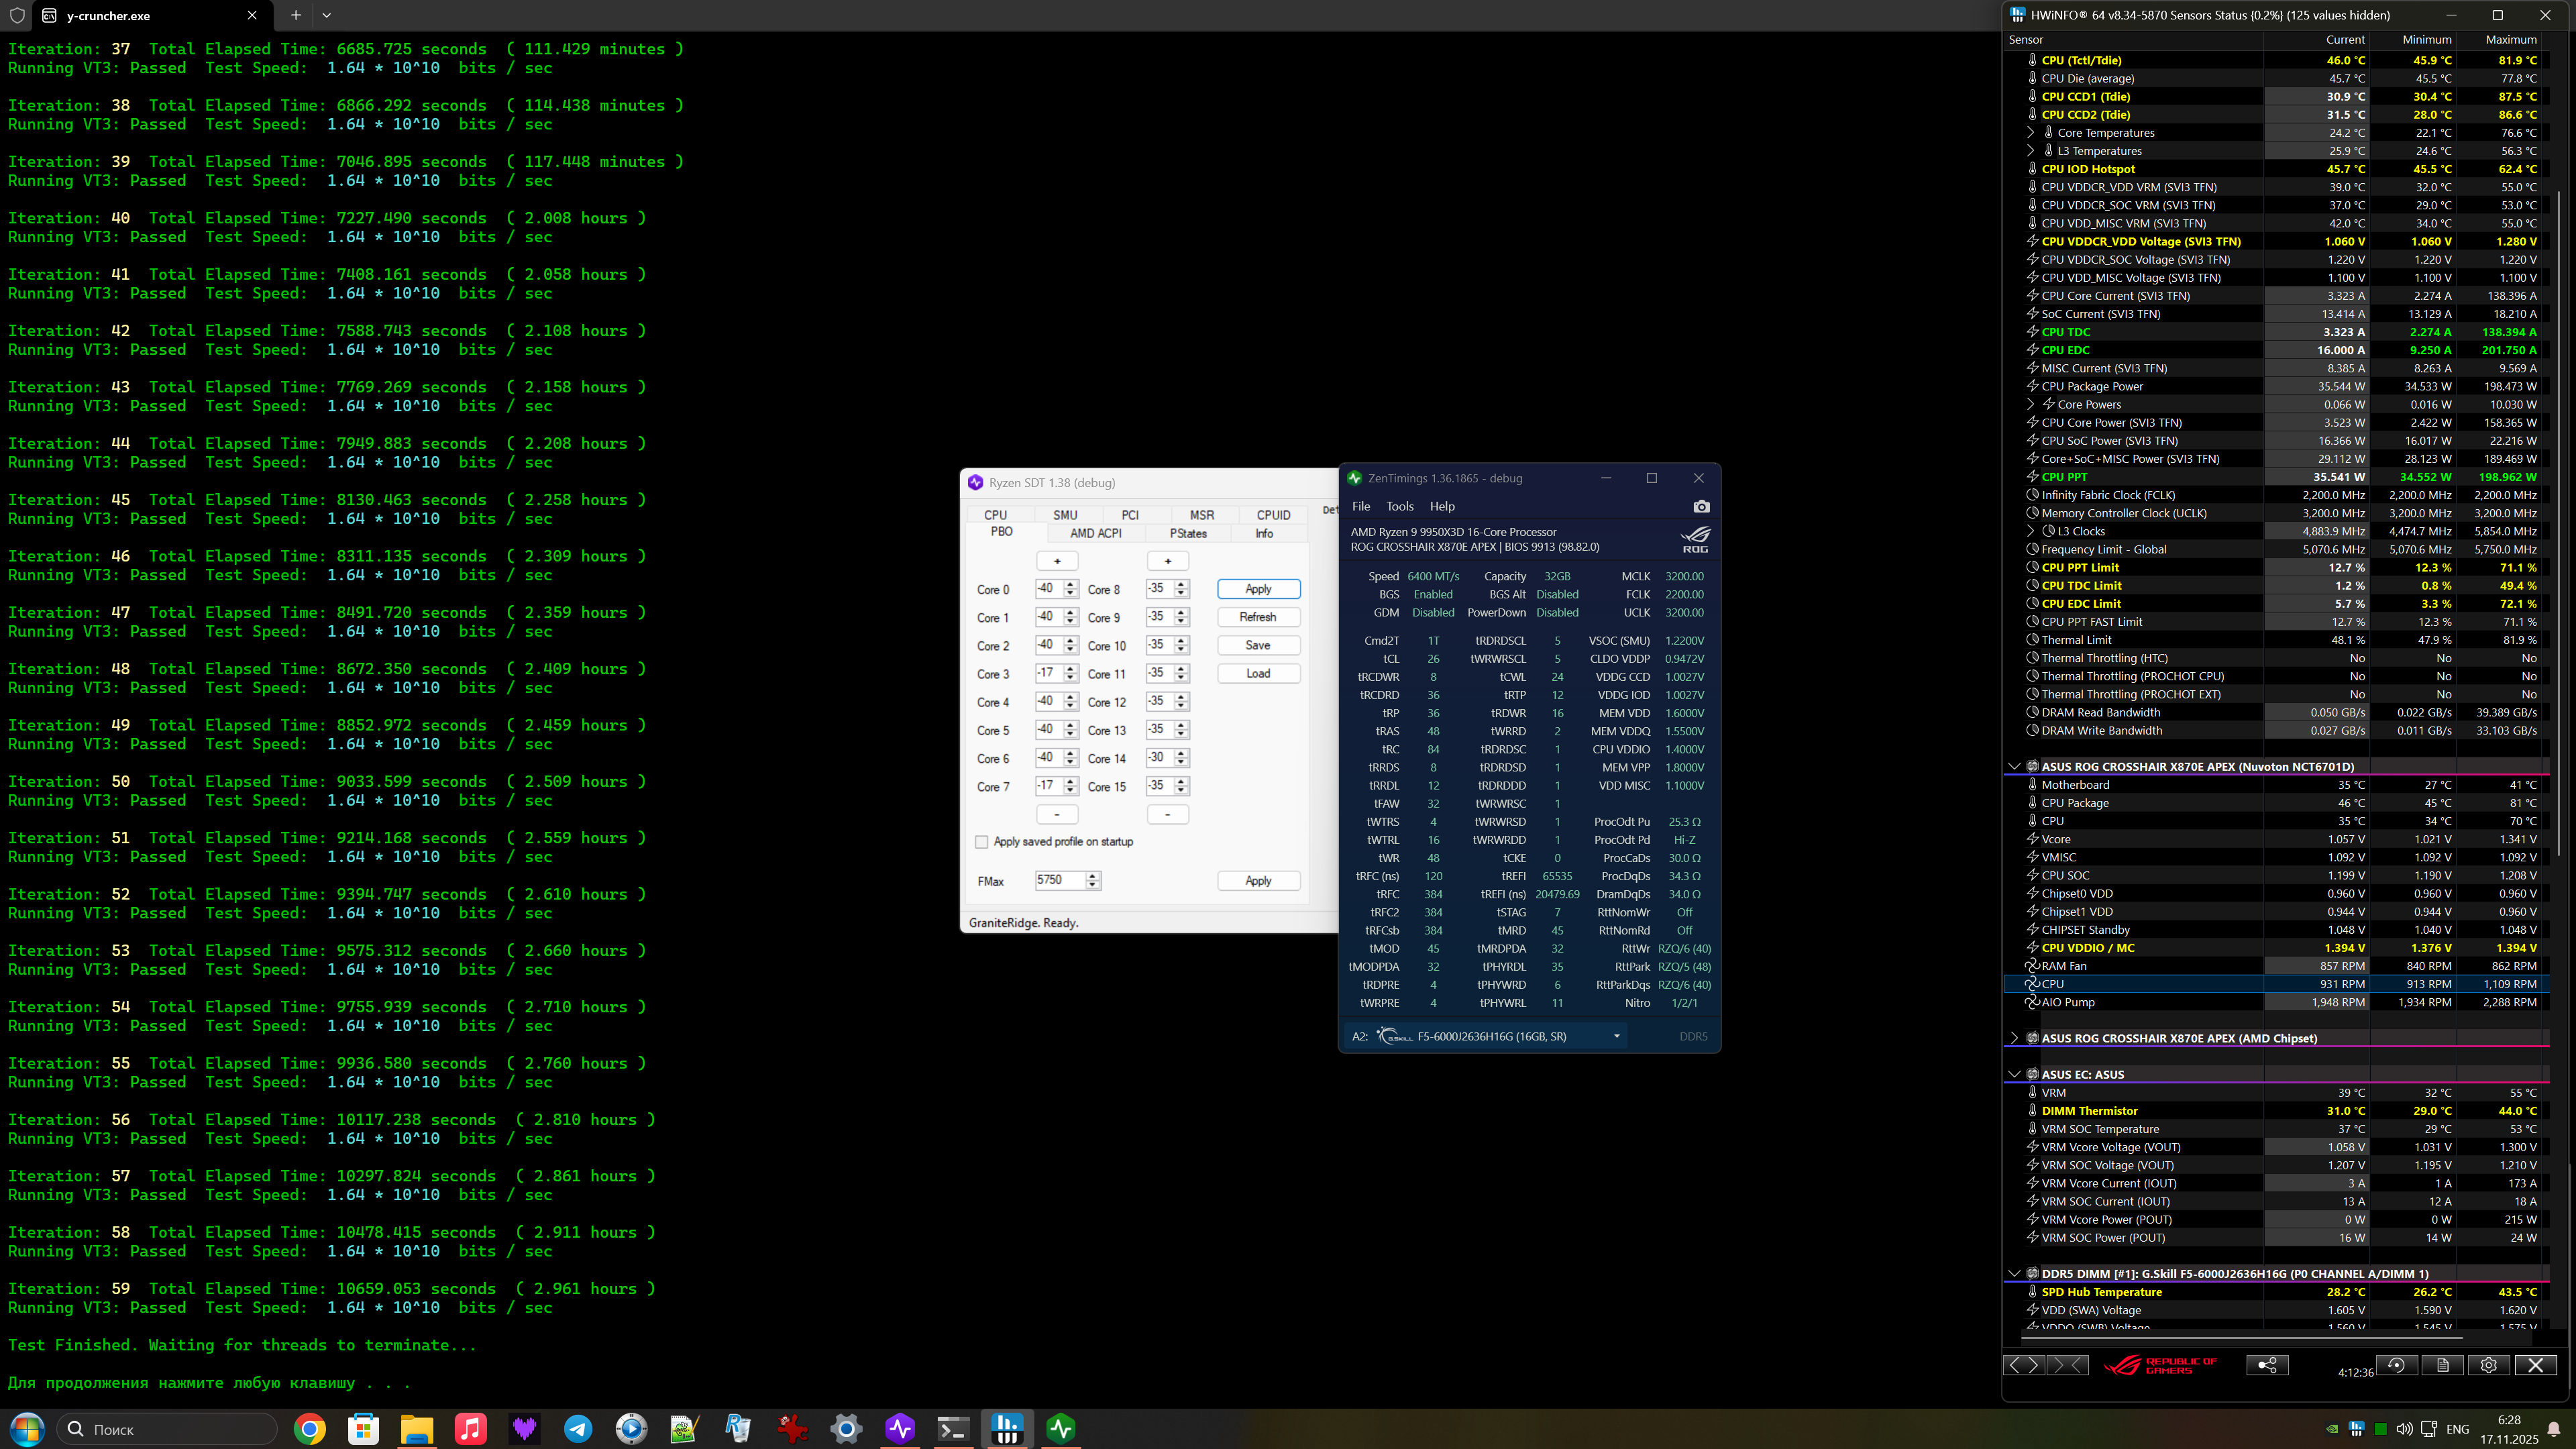
Task: Open File Explorer from the taskbar
Action: (x=417, y=1429)
